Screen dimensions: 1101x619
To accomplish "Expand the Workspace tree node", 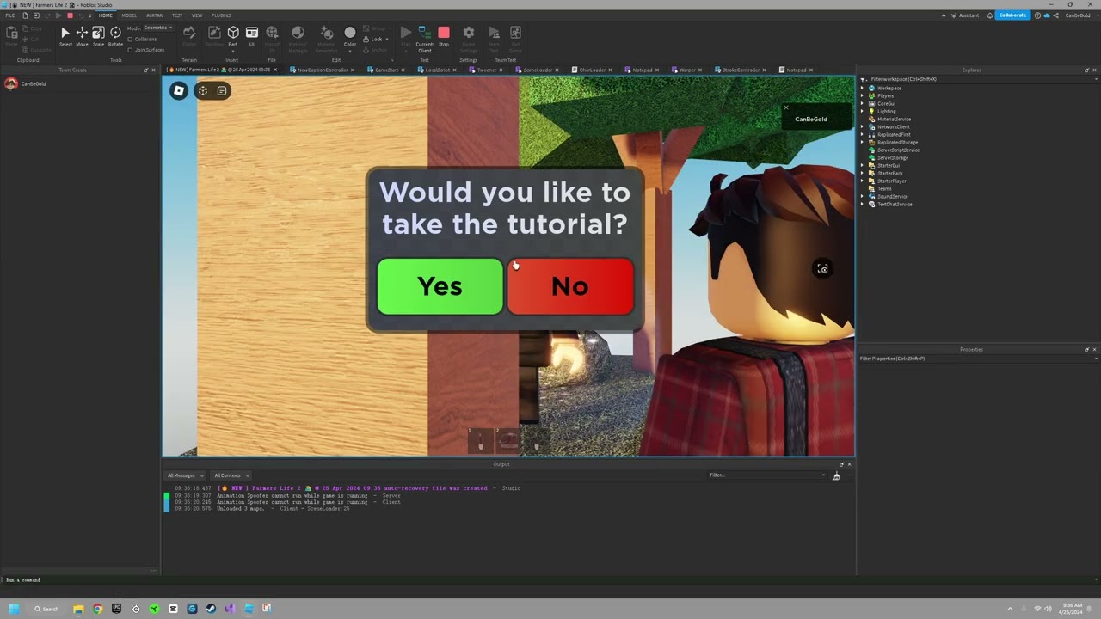I will pos(864,89).
